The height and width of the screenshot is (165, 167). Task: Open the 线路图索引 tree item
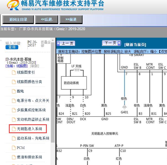[26, 72]
